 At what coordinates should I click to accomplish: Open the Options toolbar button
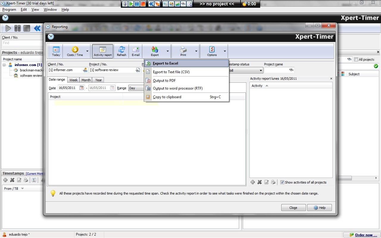pyautogui.click(x=212, y=51)
